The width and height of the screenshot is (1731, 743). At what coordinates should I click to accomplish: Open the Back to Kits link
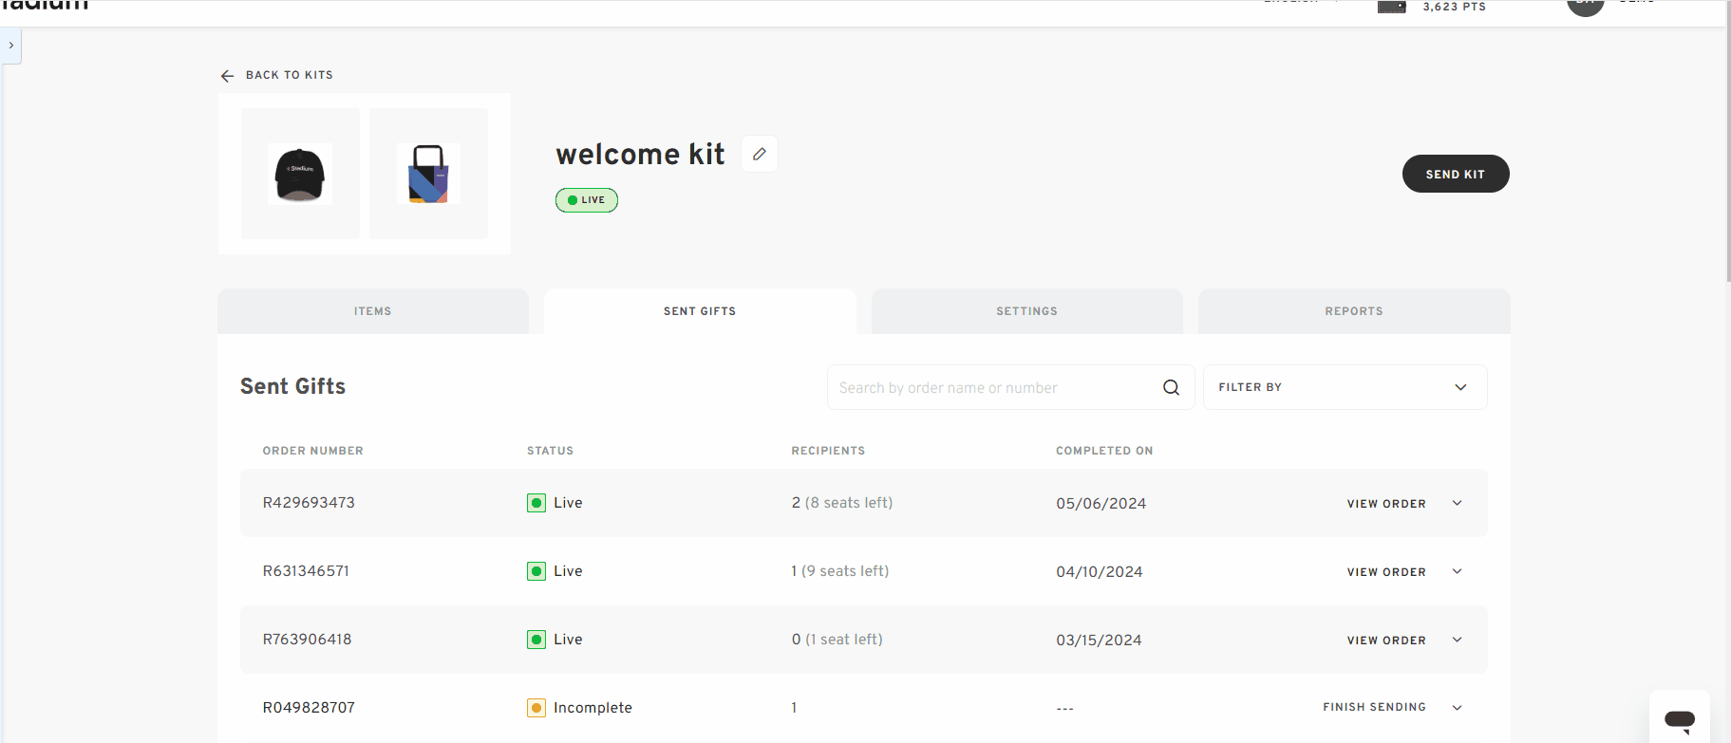(289, 75)
